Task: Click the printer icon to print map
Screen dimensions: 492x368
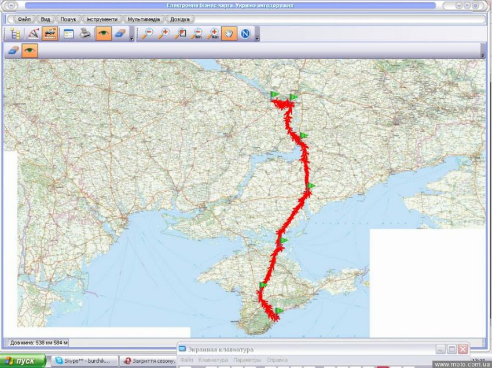Action: point(85,33)
